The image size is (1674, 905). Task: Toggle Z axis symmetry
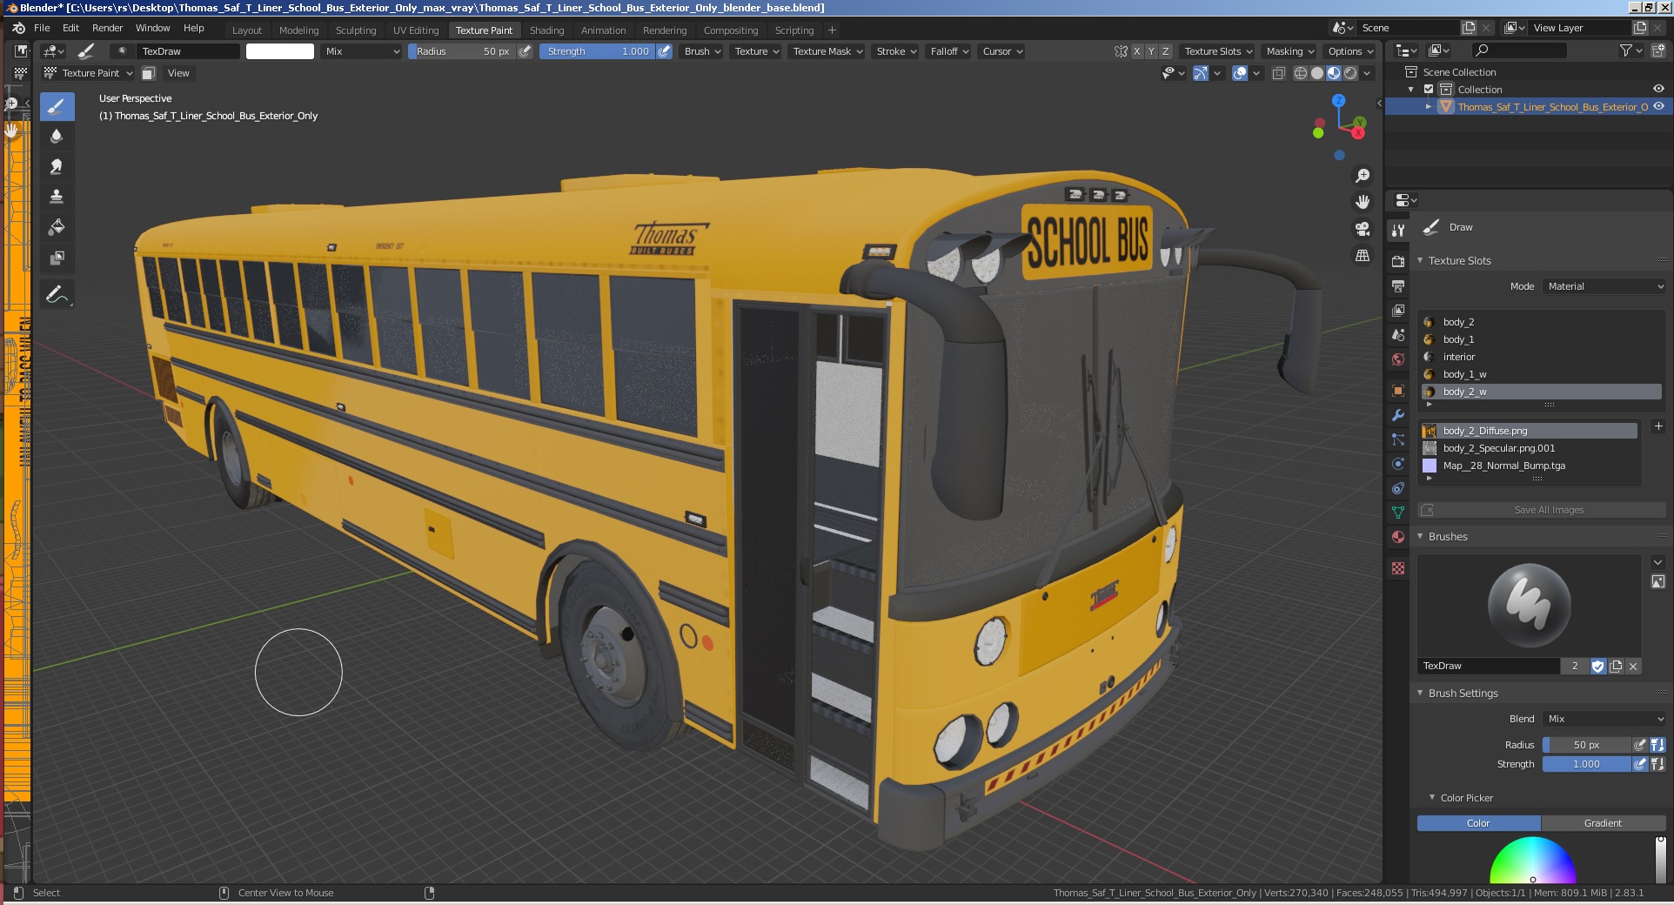1166,51
